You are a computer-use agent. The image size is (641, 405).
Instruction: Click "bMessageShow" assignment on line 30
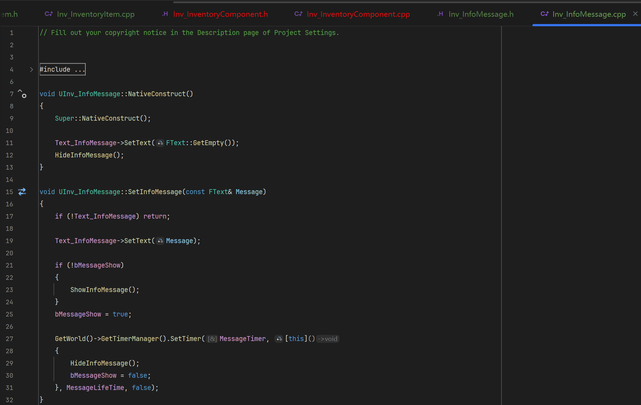coord(93,375)
